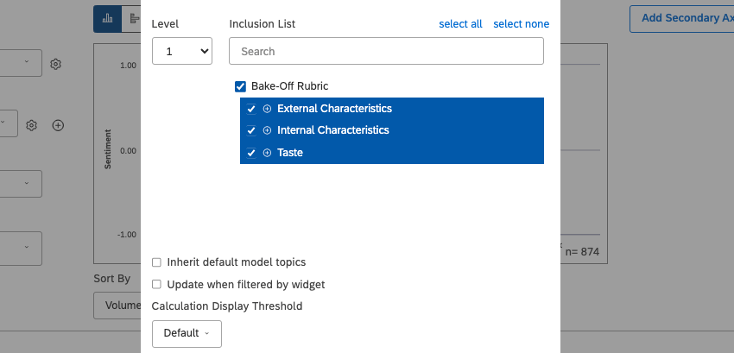Open the Calculation Display Threshold Default dropdown
The width and height of the screenshot is (734, 353).
click(x=187, y=333)
